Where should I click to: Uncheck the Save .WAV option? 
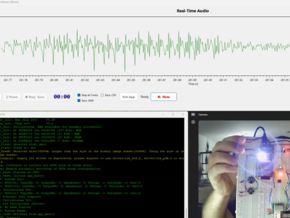tap(79, 101)
